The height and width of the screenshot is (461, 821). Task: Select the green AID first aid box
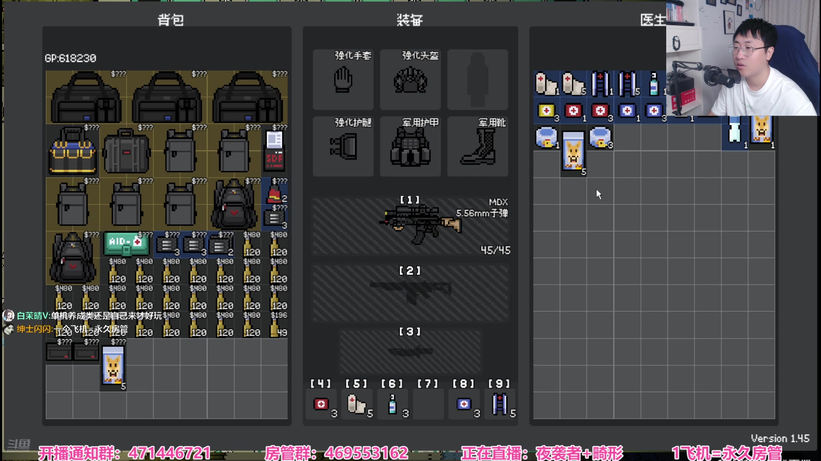(x=127, y=244)
